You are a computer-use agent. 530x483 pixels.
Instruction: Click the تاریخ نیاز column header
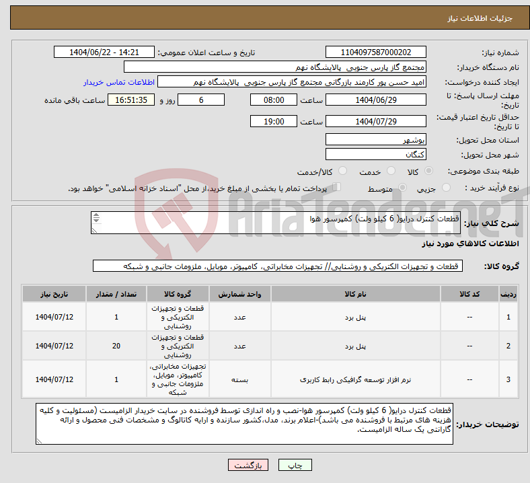coord(54,294)
